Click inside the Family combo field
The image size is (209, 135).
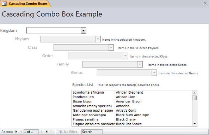[110, 64]
